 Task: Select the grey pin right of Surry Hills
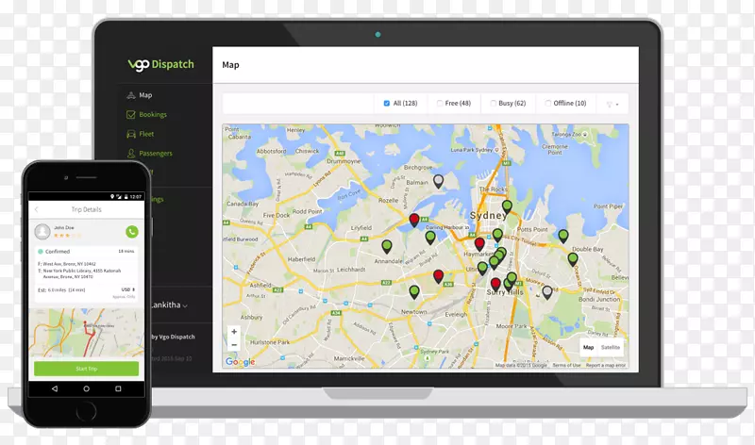click(547, 291)
